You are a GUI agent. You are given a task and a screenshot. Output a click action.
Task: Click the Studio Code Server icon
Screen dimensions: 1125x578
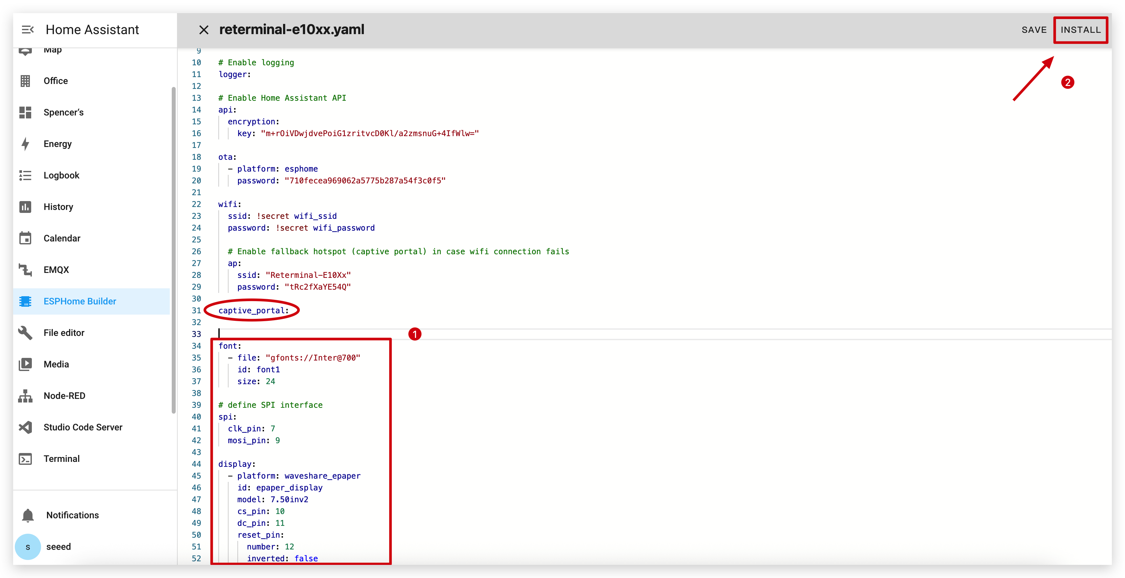pos(25,427)
